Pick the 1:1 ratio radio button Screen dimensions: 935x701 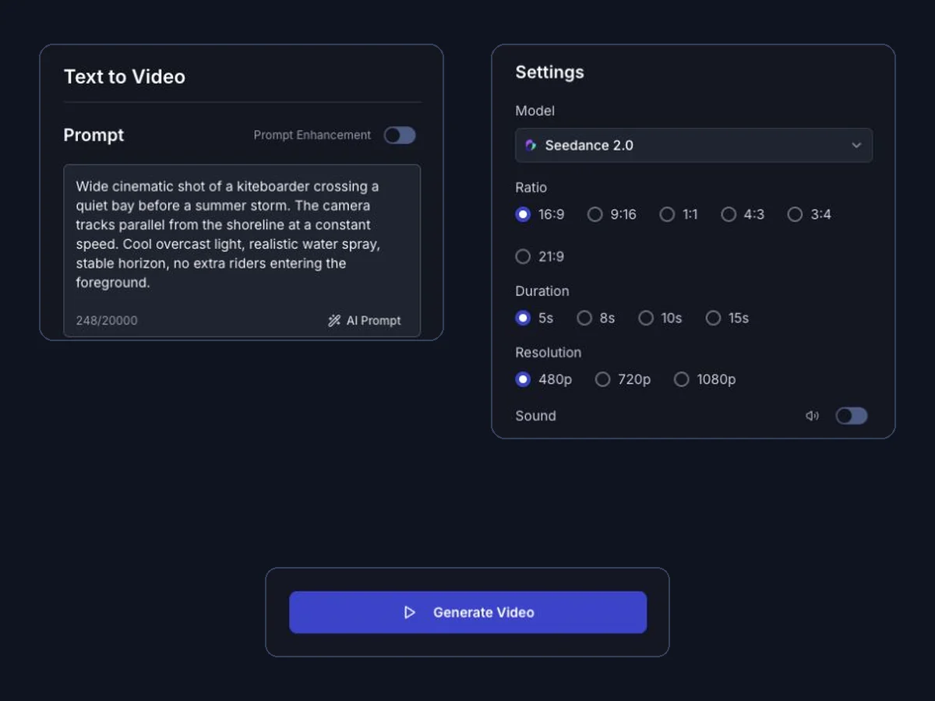(x=667, y=214)
